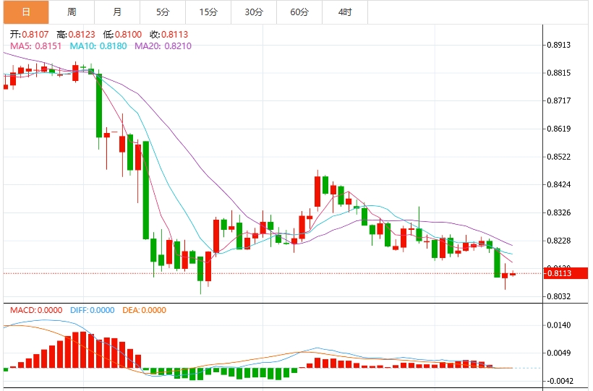
Task: Click the MA20: 0.8210 indicator label
Action: [163, 46]
